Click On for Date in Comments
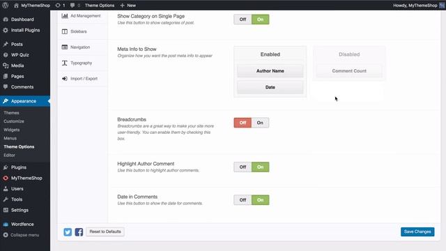The width and height of the screenshot is (446, 251). [x=260, y=200]
